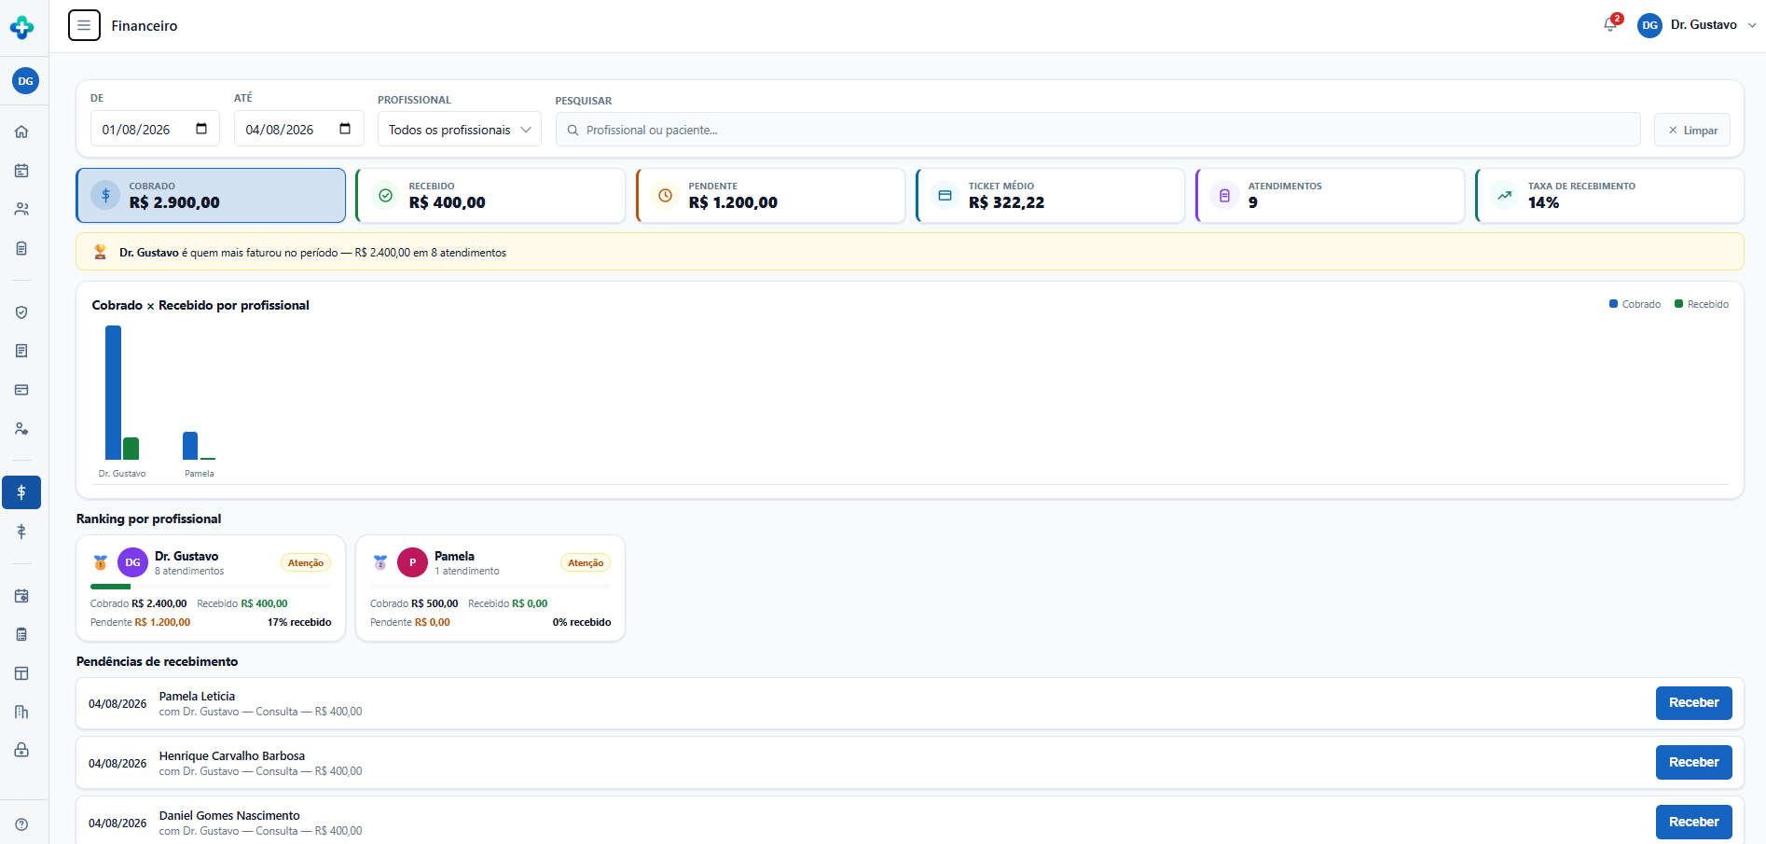Open Dr. Gustavo ranking card
This screenshot has width=1766, height=844.
(211, 588)
